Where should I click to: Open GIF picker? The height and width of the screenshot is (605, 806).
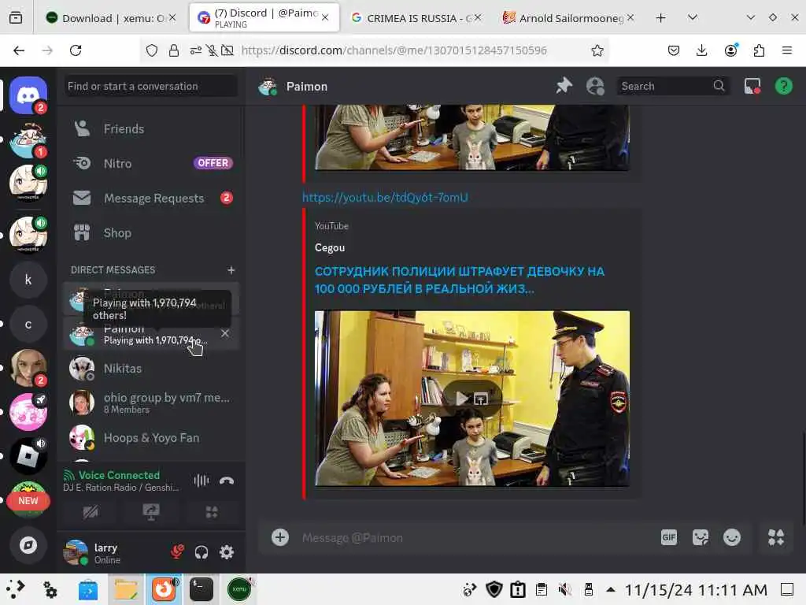pyautogui.click(x=669, y=537)
